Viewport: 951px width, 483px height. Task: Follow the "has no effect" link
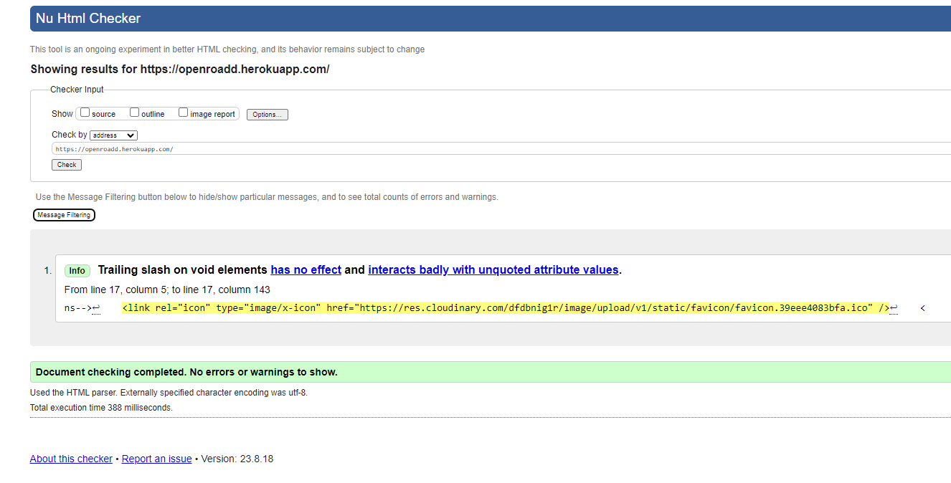306,269
